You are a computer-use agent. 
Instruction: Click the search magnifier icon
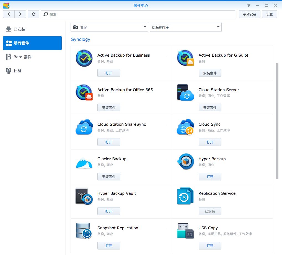click(x=46, y=14)
